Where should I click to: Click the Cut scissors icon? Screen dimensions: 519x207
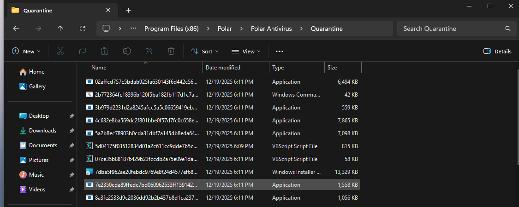click(x=60, y=51)
